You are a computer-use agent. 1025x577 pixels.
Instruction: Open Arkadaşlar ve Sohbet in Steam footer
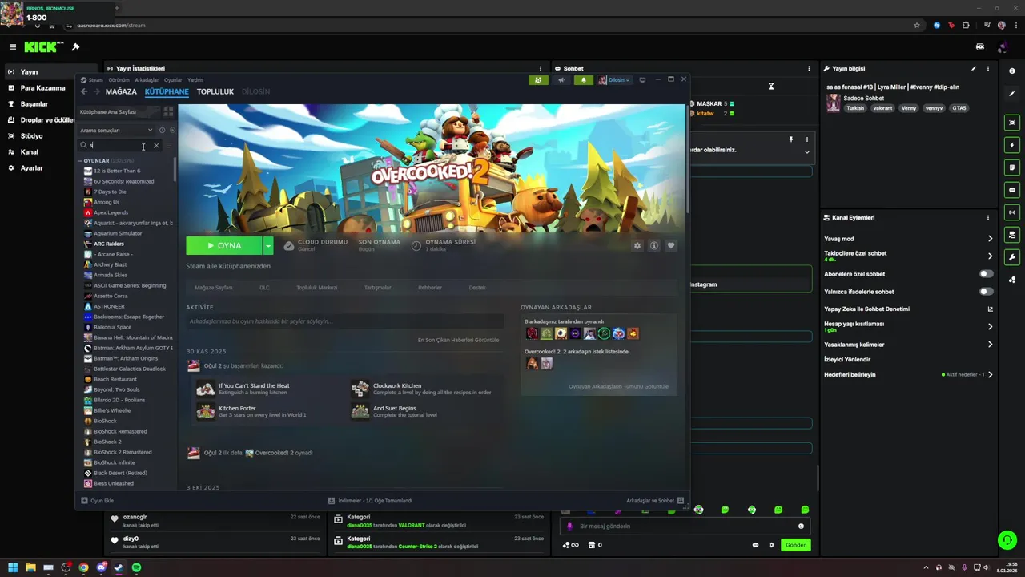pos(655,501)
